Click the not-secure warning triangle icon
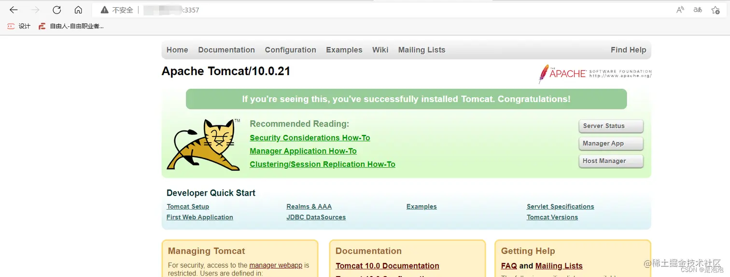The width and height of the screenshot is (730, 277). (x=104, y=10)
